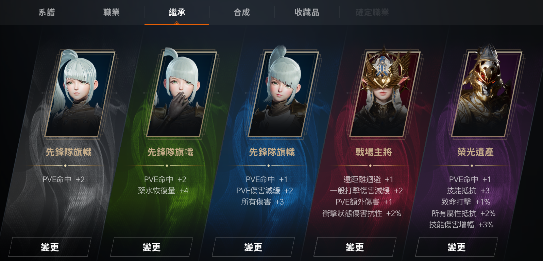
Task: Select the portrait covering mouth with glove
Action: 182,93
